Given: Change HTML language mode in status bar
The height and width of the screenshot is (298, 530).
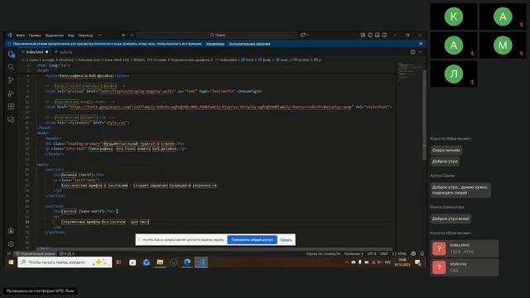Looking at the screenshot, I should pos(400,254).
